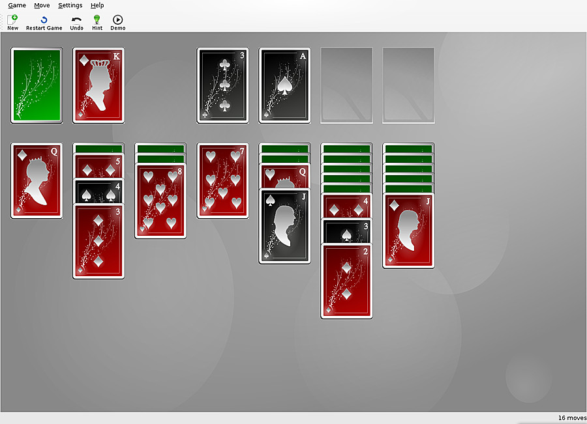Get a Hint with the lightbulb icon

coord(97,22)
